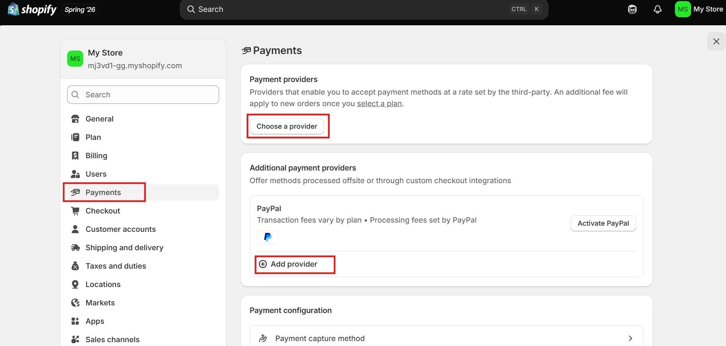Click the magnifier icon in the settings search field
This screenshot has height=346, width=726.
tap(76, 95)
